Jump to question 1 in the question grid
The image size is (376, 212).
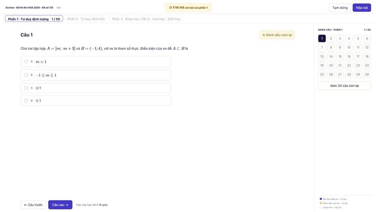point(322,38)
